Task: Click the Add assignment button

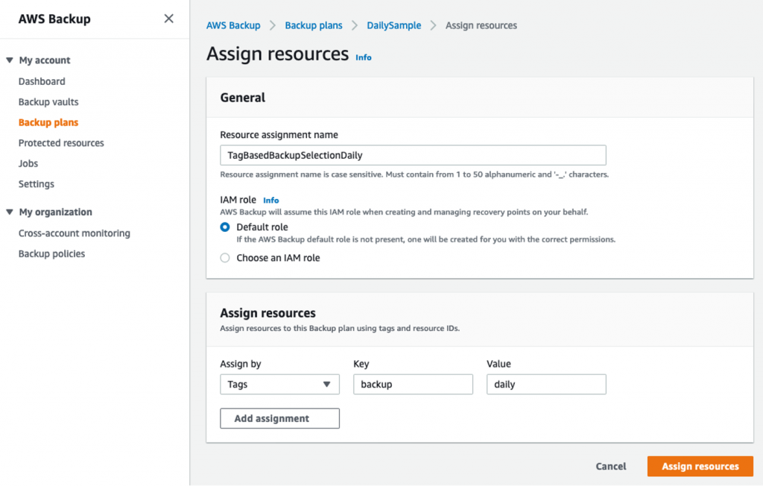Action: coord(279,419)
